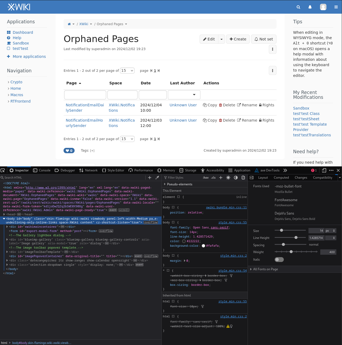Image resolution: width=342 pixels, height=345 pixels.
Task: Click the #fafafa background color swatch
Action: (x=204, y=246)
